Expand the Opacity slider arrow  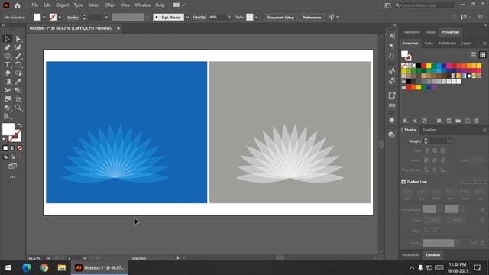coord(230,17)
